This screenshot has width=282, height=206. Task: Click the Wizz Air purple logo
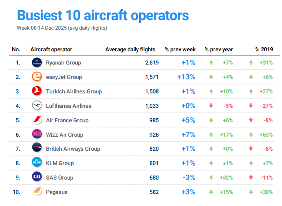[37, 135]
